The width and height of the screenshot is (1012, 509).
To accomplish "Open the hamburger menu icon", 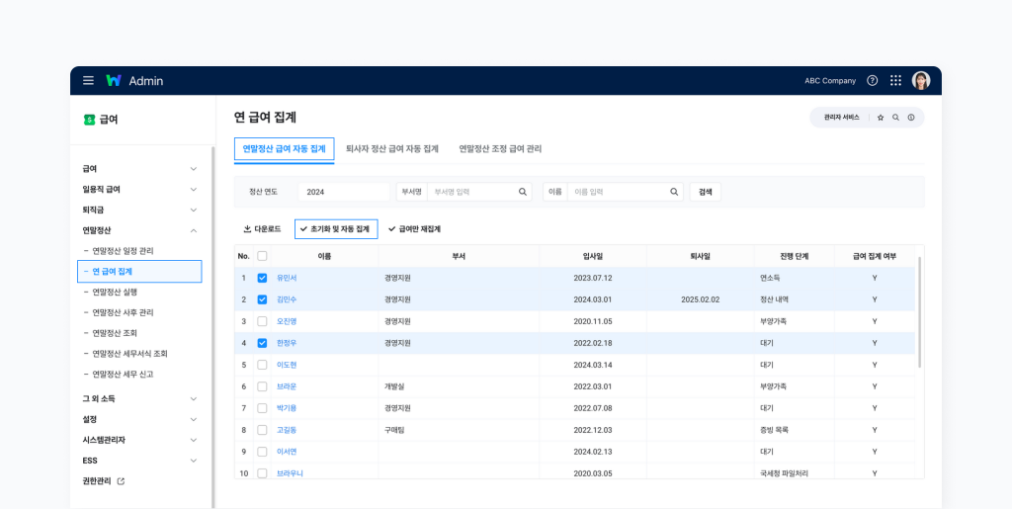I will tap(88, 81).
